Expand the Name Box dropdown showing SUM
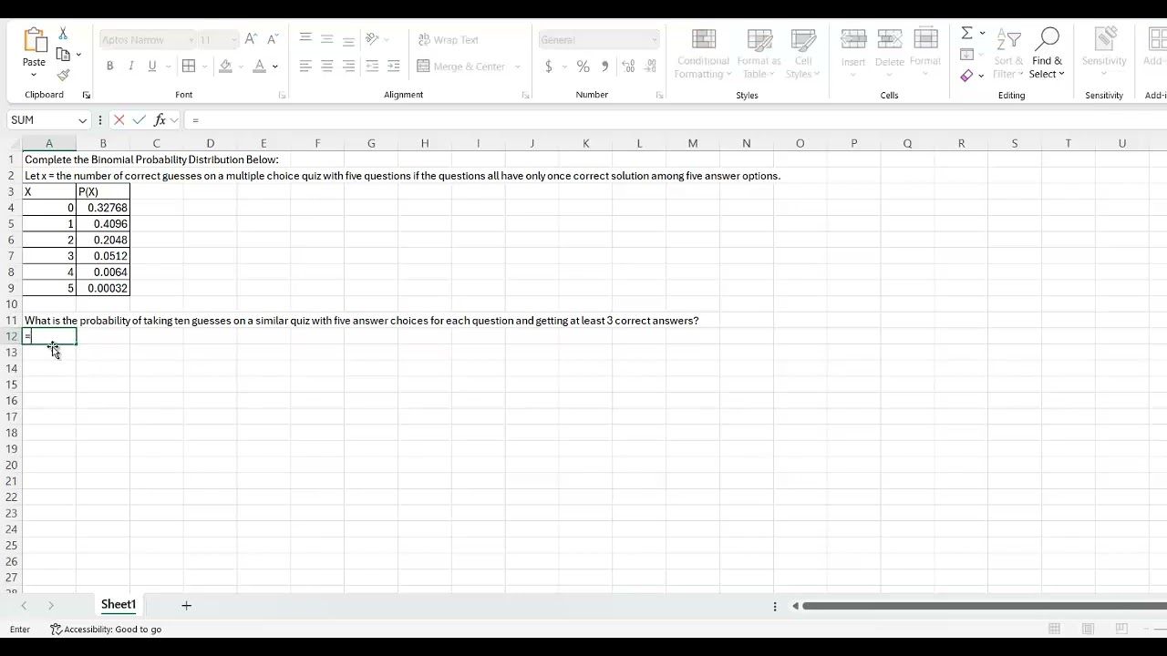Viewport: 1167px width, 656px height. pyautogui.click(x=82, y=120)
